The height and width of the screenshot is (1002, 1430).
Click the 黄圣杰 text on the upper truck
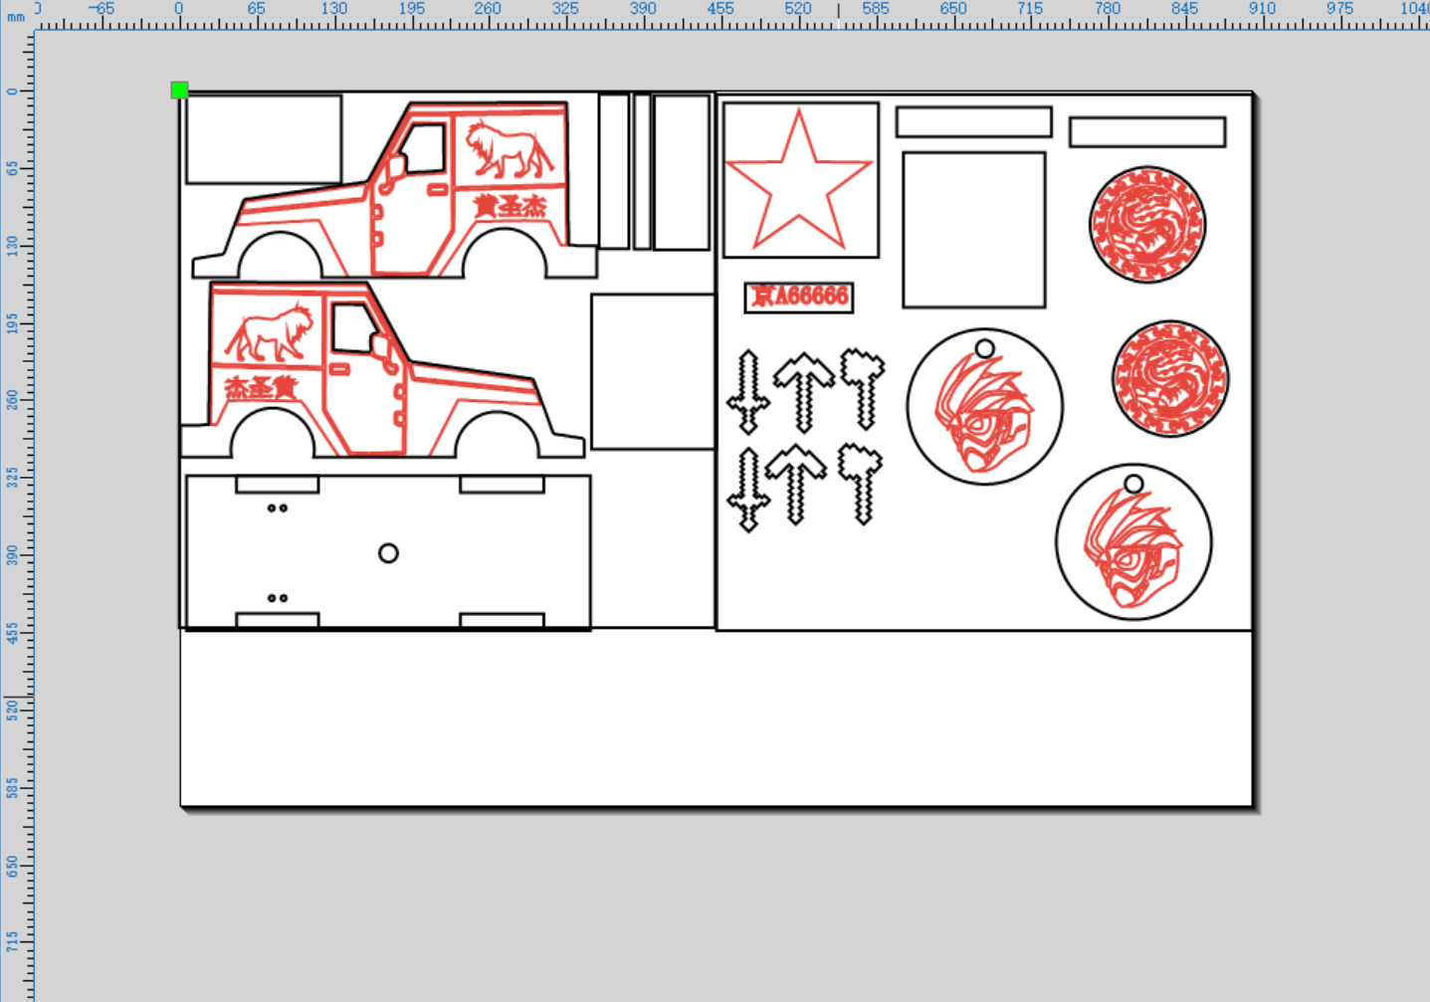(x=510, y=207)
